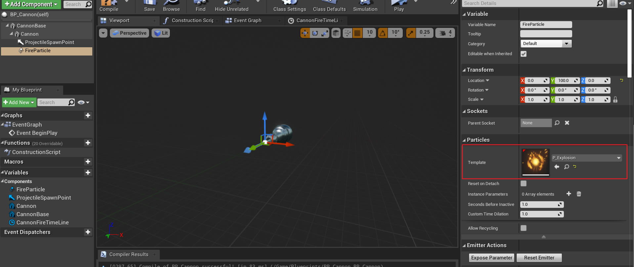Open the viewport options dropdown arrow
This screenshot has width=634, height=267.
pos(103,33)
